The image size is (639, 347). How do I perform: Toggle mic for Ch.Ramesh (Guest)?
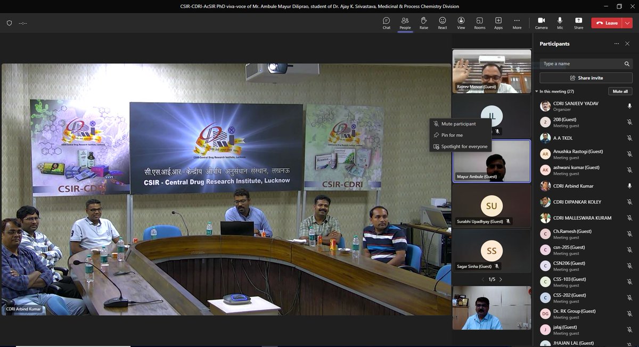[629, 234]
